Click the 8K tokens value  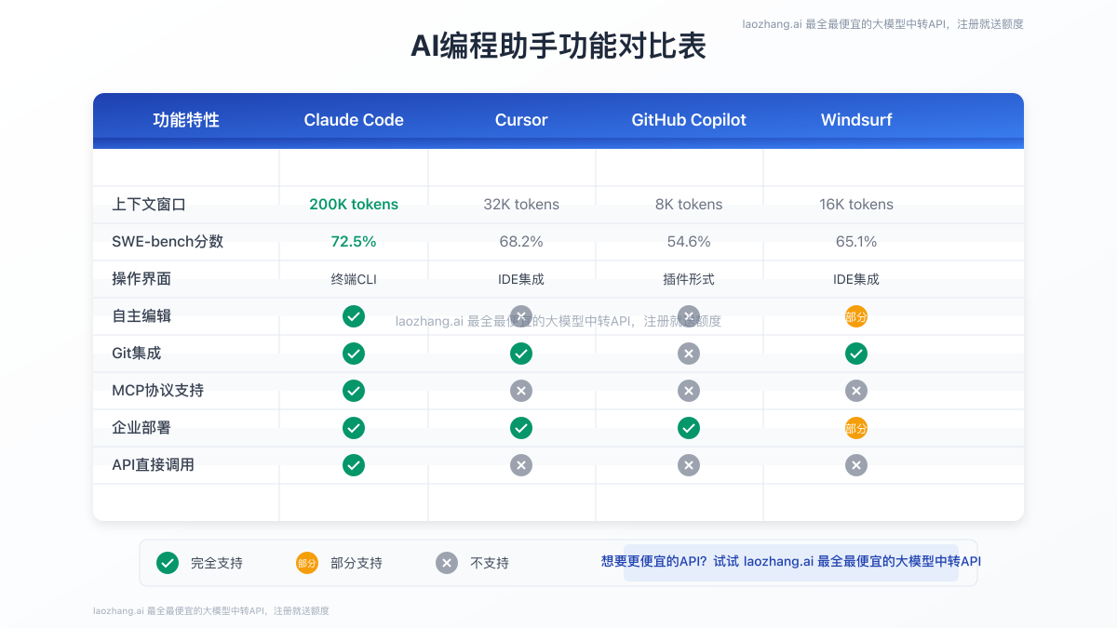[689, 205]
